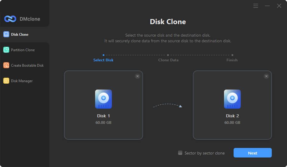
Task: Remove Disk 1 with its X button
Action: click(138, 76)
